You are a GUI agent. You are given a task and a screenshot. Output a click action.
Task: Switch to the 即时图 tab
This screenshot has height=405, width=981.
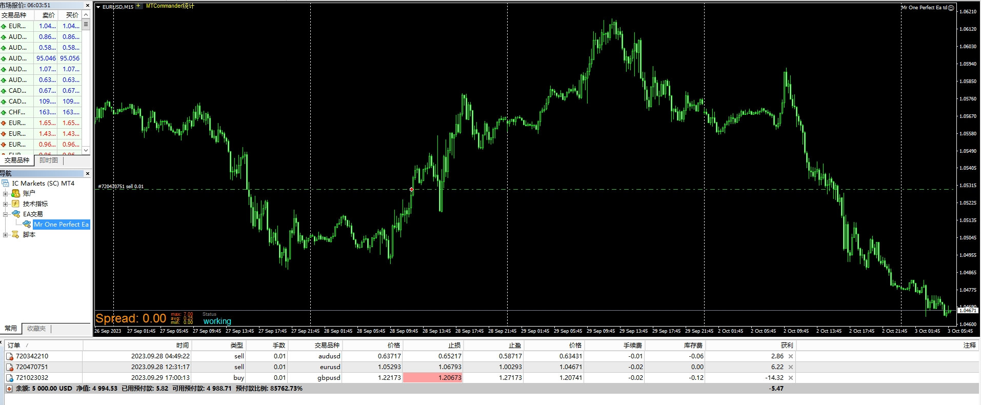tap(49, 160)
